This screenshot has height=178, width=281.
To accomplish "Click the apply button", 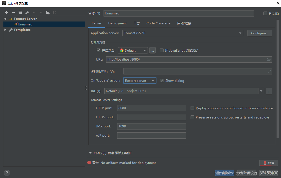I will 269,172.
